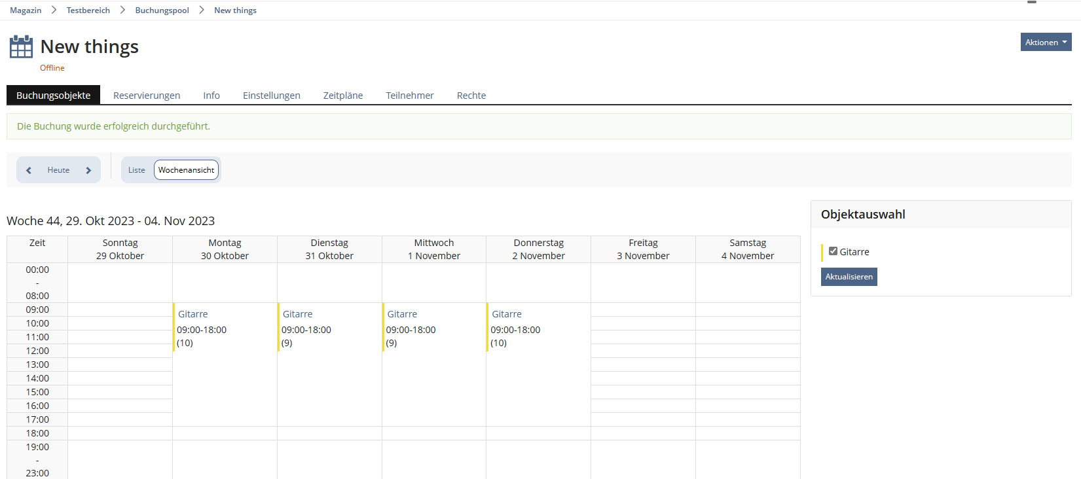Screen dimensions: 1081x479
Task: Open the Rechte tab
Action: pos(471,96)
